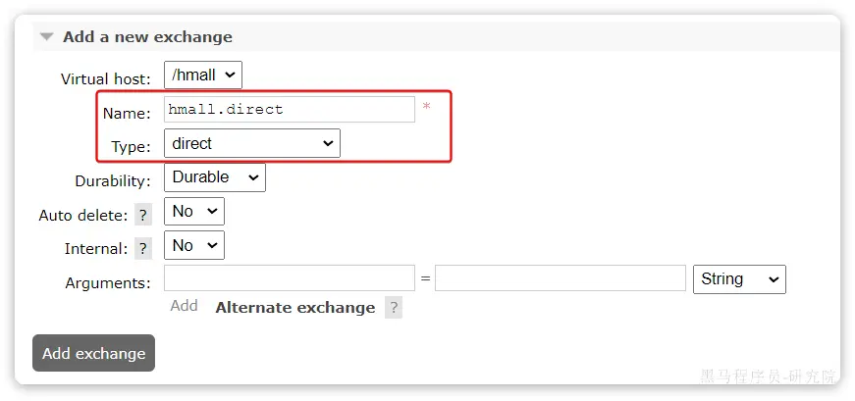Collapse the 'Add a new exchange' section triangle

tap(46, 37)
